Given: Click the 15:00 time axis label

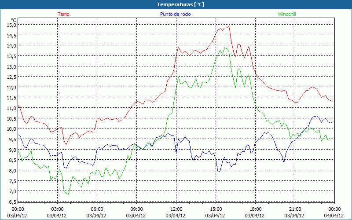Looking at the screenshot, I should tap(216, 209).
